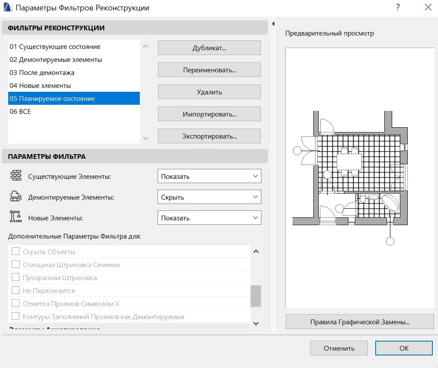Click the new elements crane icon
The width and height of the screenshot is (438, 368).
(16, 217)
